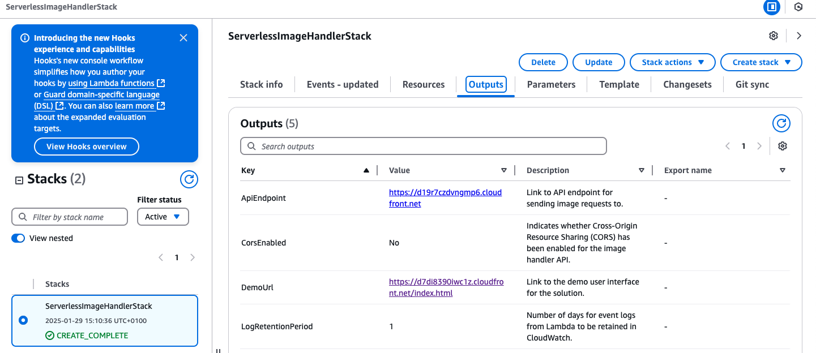Switch to Stack info tab
This screenshot has height=353, width=816.
point(261,84)
